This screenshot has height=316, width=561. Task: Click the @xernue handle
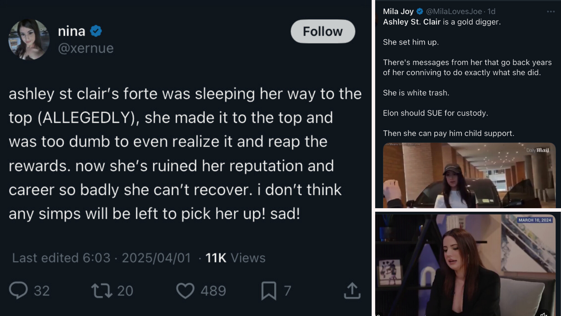click(x=86, y=48)
